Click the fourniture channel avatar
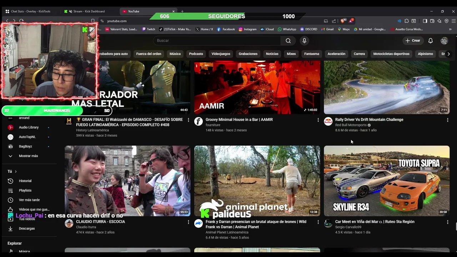The image size is (457, 257). (199, 121)
